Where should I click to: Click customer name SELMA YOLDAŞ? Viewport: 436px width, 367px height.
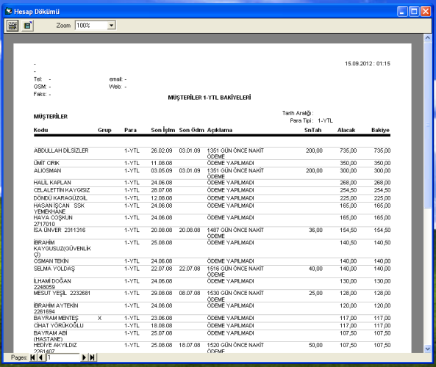[x=54, y=269]
